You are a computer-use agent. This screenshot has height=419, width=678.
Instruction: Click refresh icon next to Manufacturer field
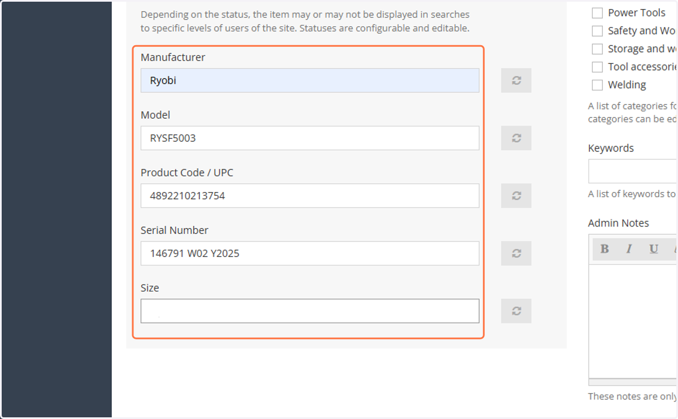(516, 80)
